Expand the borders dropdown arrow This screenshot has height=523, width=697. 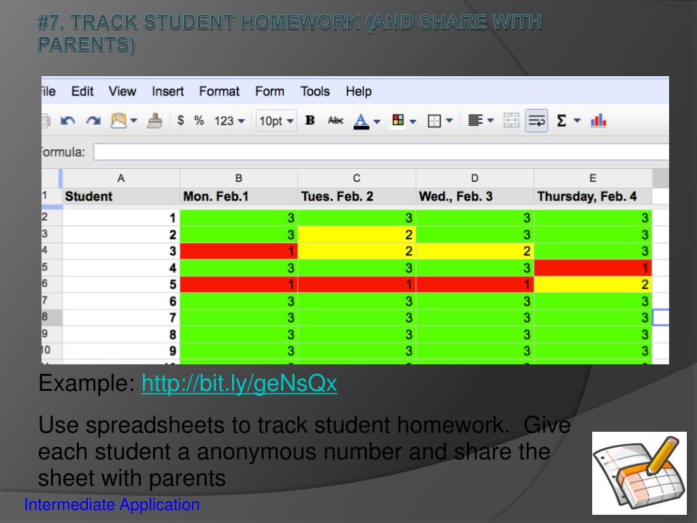pyautogui.click(x=449, y=121)
